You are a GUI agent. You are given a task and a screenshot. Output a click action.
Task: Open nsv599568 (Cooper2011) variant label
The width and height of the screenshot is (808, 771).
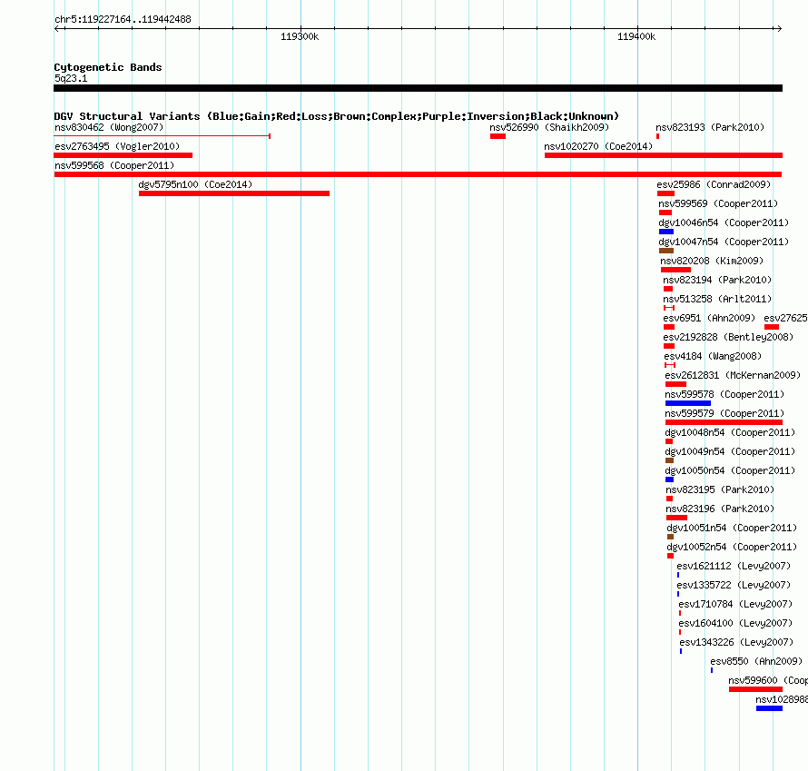point(114,165)
